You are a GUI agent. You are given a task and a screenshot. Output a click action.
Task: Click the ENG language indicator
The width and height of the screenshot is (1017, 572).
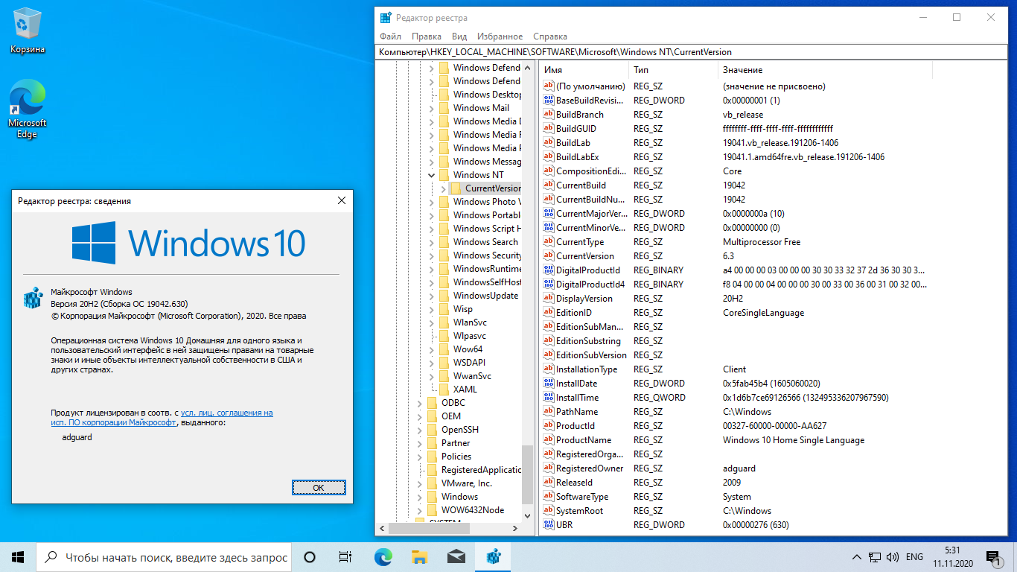tap(914, 557)
